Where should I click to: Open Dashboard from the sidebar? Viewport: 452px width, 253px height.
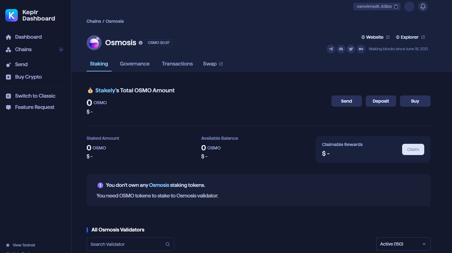(28, 37)
